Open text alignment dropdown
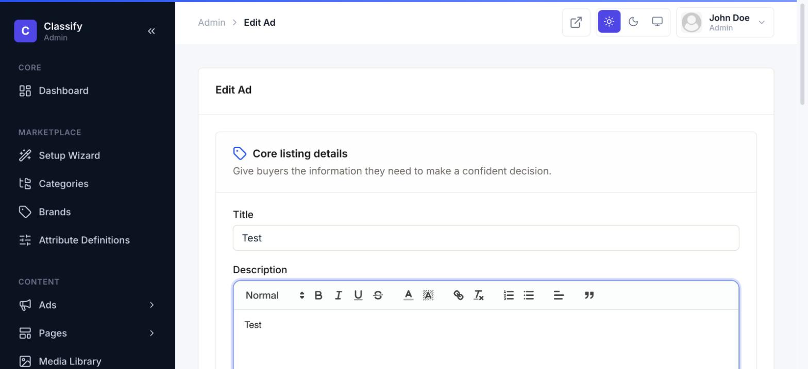808x369 pixels. click(x=559, y=295)
